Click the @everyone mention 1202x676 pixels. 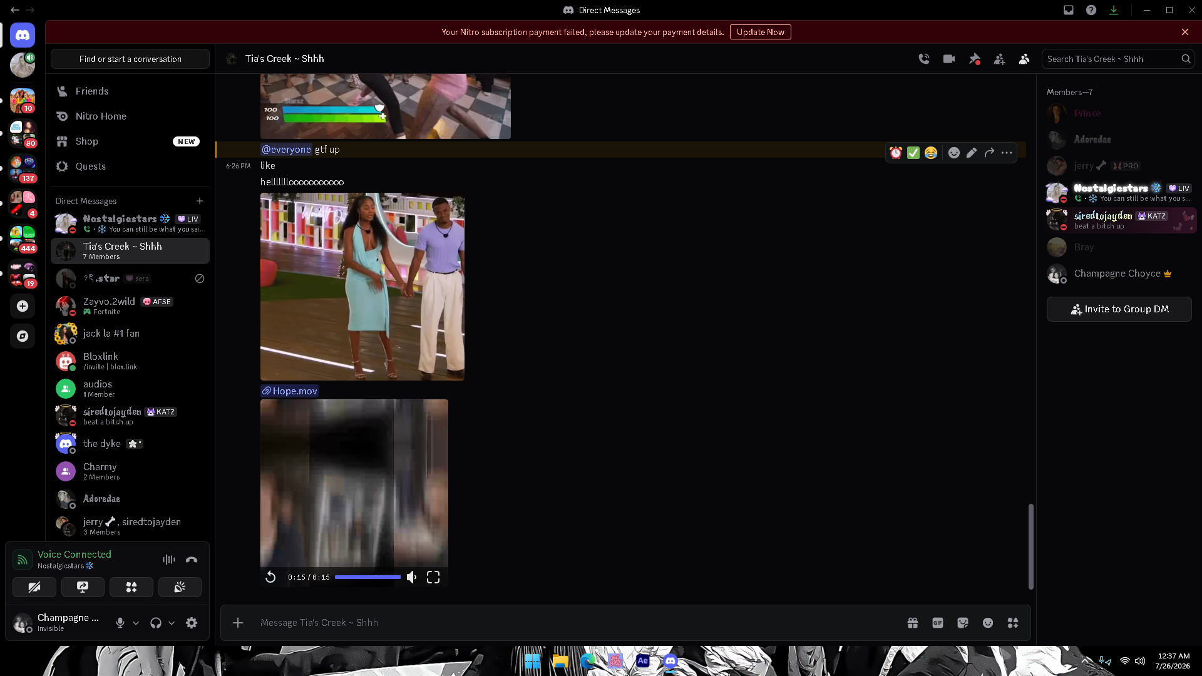point(286,150)
